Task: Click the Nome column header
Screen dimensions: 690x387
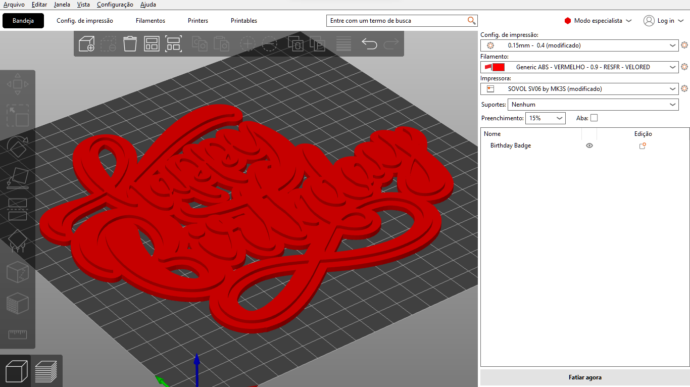Action: [x=492, y=134]
